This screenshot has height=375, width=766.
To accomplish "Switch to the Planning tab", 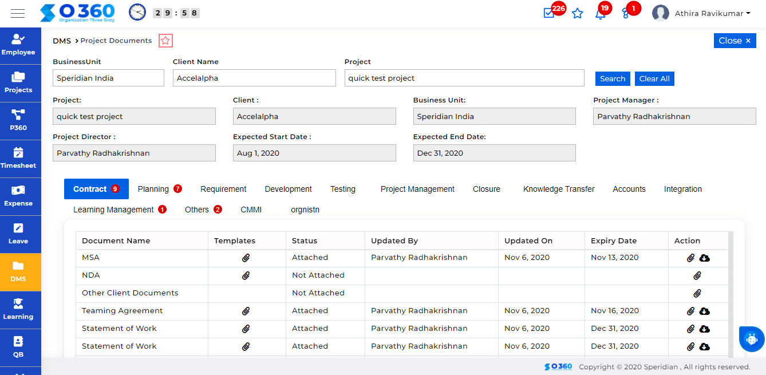I will 155,188.
